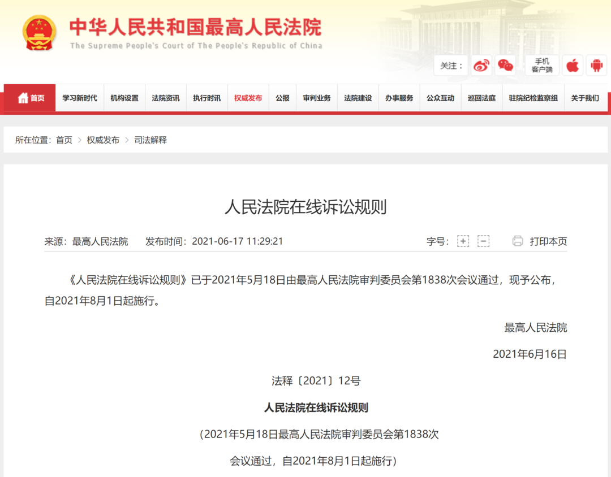Click the 关注 label

coord(451,66)
